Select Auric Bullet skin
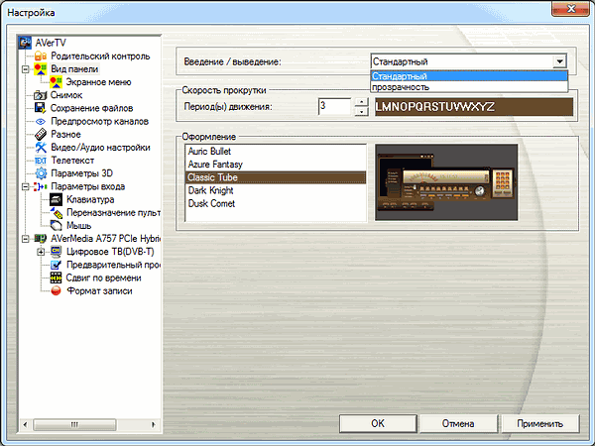595x446 pixels. [276, 152]
